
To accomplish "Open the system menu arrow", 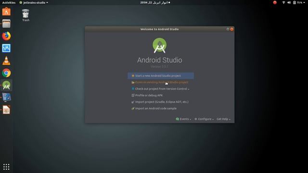I will tap(304, 2).
